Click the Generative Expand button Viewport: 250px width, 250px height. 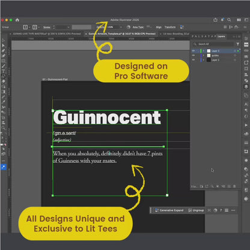coord(169,210)
